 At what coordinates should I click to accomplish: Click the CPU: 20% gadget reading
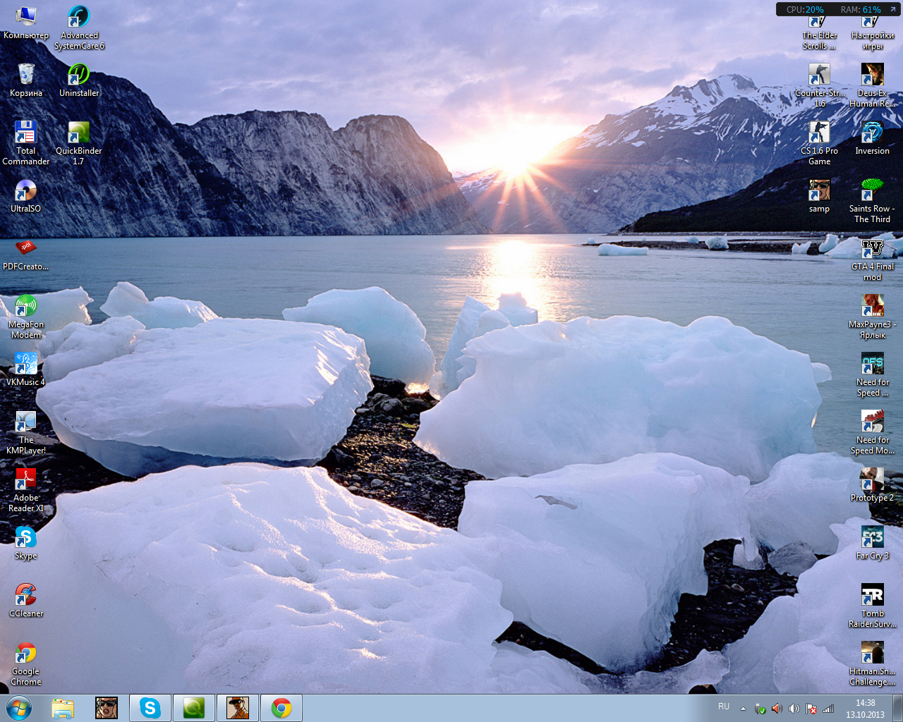pyautogui.click(x=805, y=9)
